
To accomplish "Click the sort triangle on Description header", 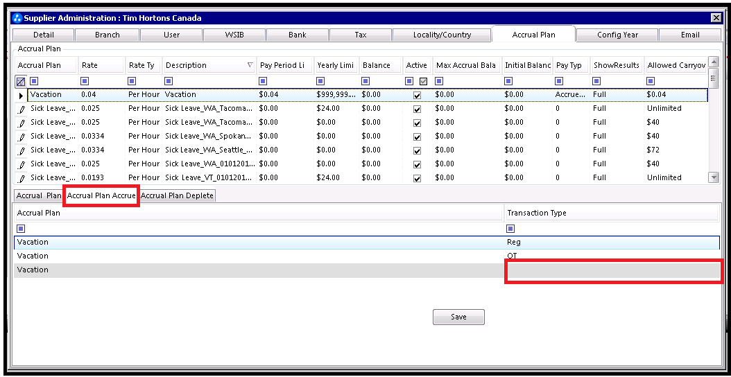I will (250, 65).
